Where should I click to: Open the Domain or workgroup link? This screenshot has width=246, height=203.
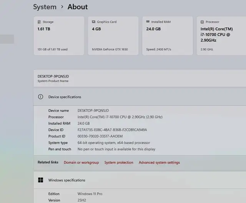click(x=81, y=163)
